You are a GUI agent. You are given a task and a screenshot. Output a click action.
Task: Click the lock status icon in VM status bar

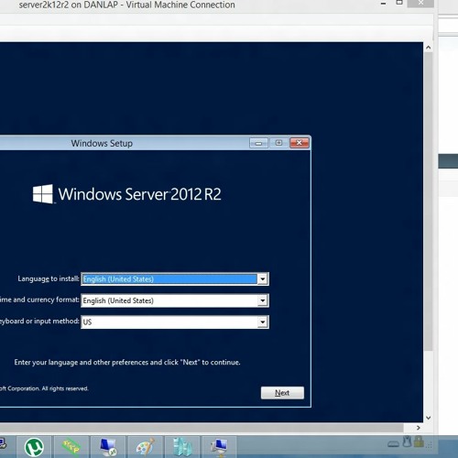[x=419, y=442]
